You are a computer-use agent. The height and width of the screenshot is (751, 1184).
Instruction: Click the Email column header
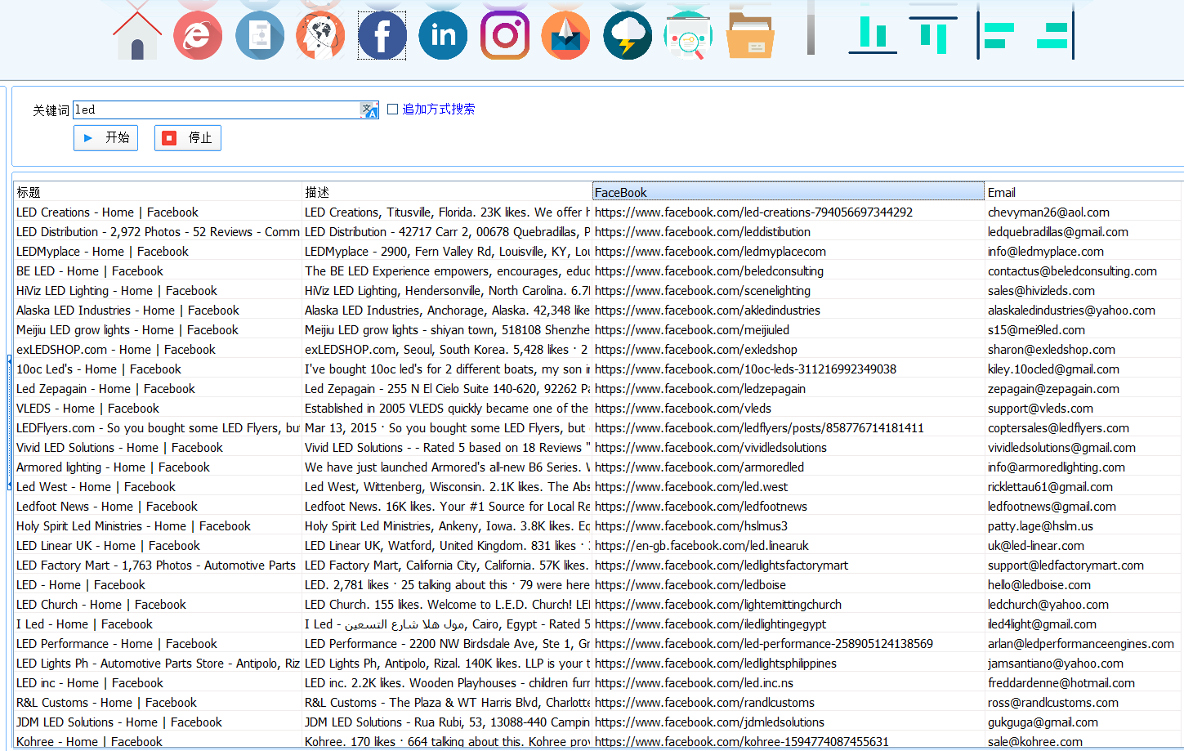[1083, 192]
